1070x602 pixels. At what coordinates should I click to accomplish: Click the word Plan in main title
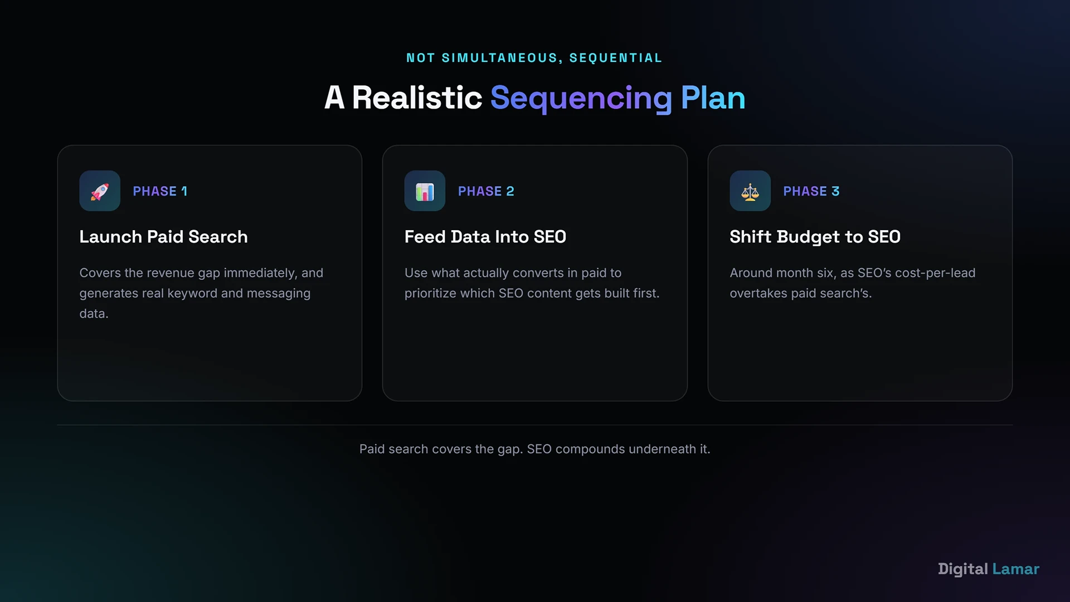click(x=713, y=98)
